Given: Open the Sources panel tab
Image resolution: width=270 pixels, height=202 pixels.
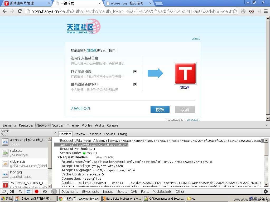Looking at the screenshot, I should click(x=58, y=125).
